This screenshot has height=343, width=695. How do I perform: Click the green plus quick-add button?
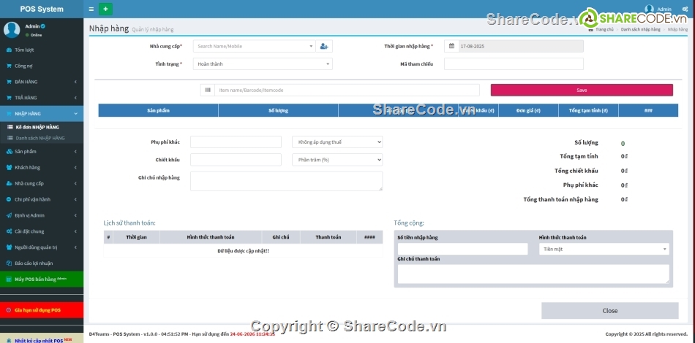point(106,9)
